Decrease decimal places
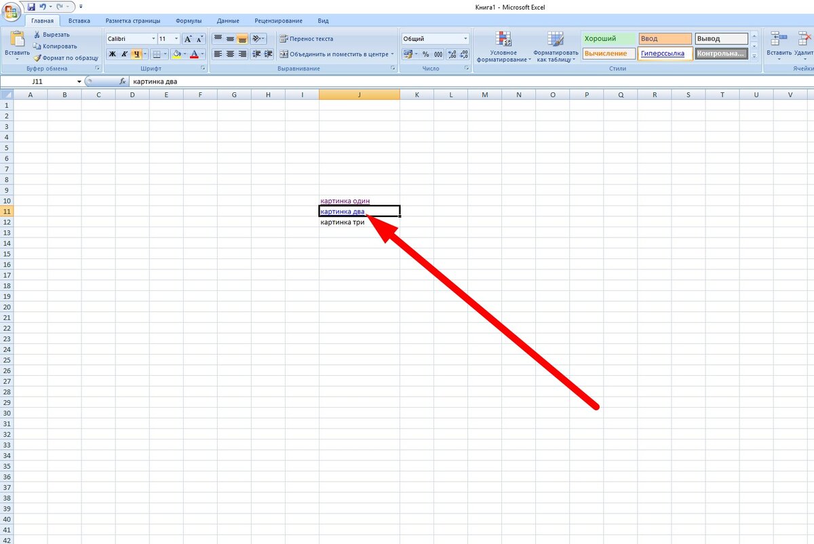This screenshot has width=814, height=544. click(x=464, y=54)
